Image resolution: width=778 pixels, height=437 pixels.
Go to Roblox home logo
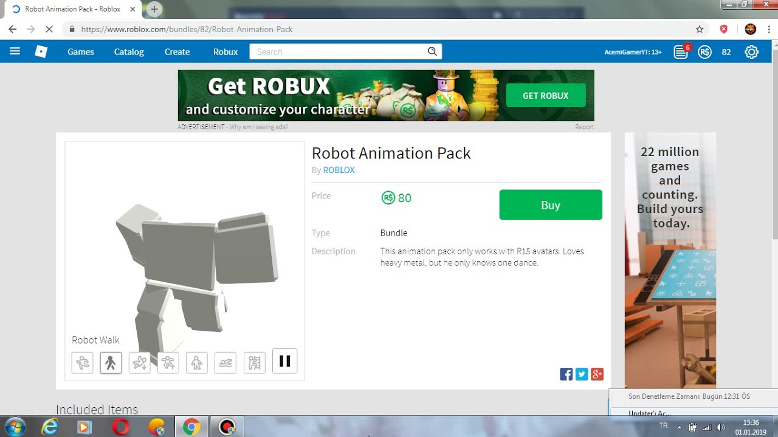pyautogui.click(x=41, y=52)
